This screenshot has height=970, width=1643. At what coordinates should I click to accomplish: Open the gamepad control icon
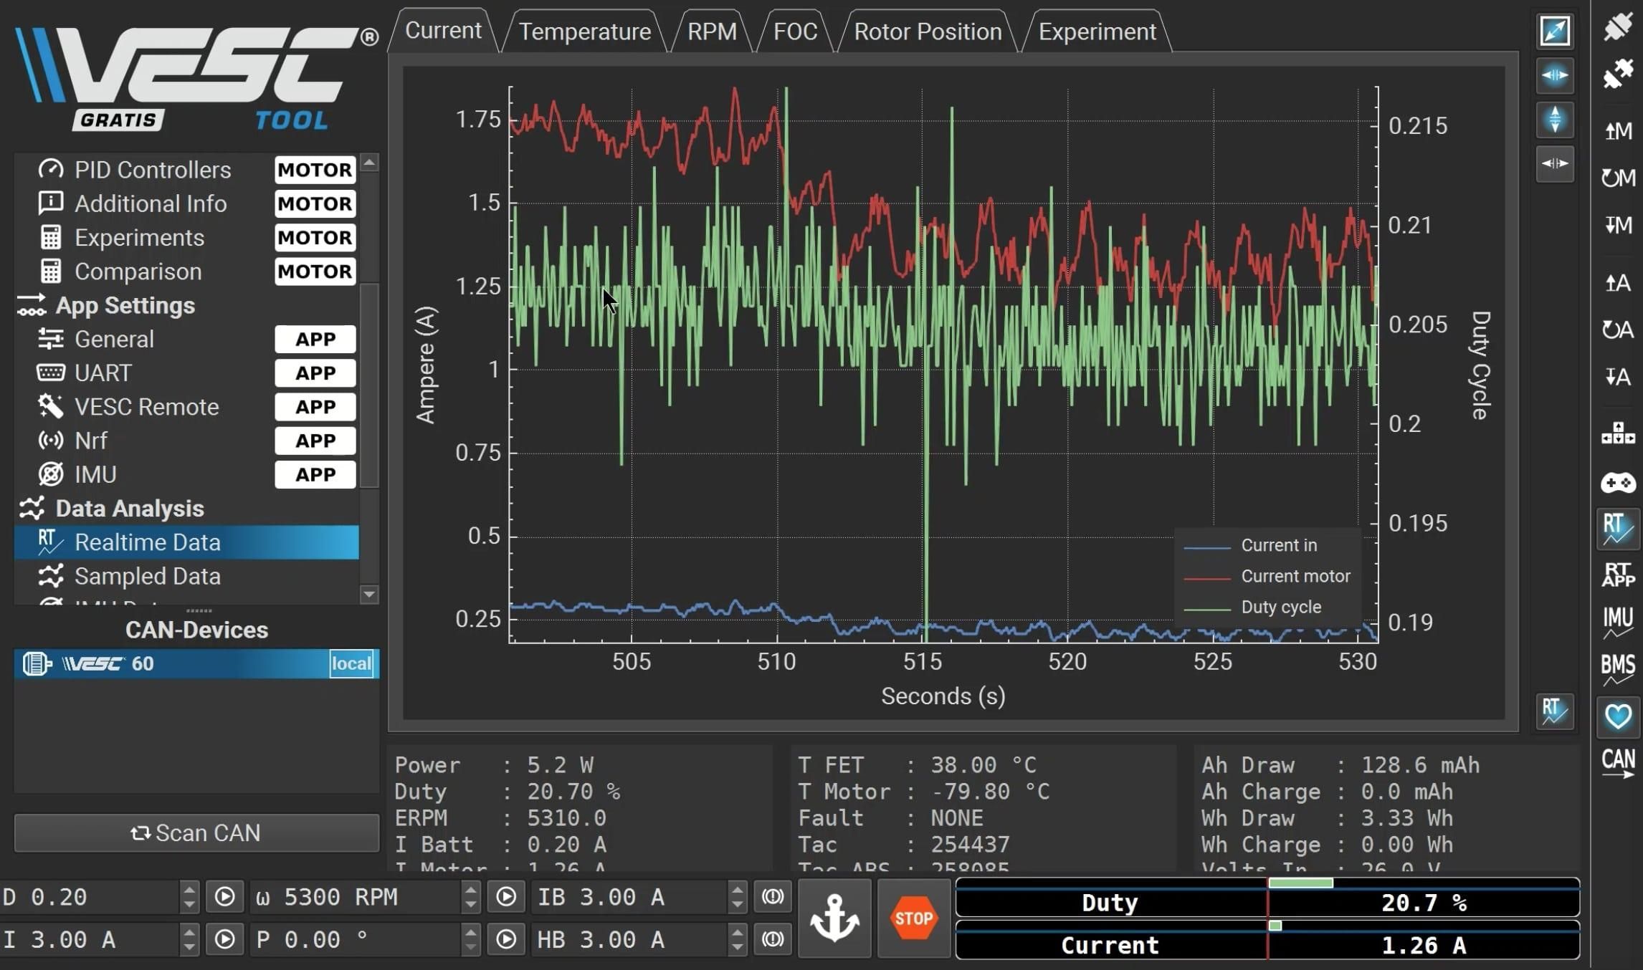pyautogui.click(x=1617, y=482)
